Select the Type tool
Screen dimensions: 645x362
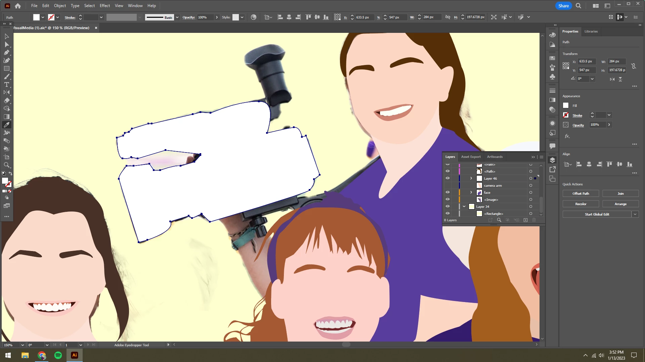pos(6,84)
